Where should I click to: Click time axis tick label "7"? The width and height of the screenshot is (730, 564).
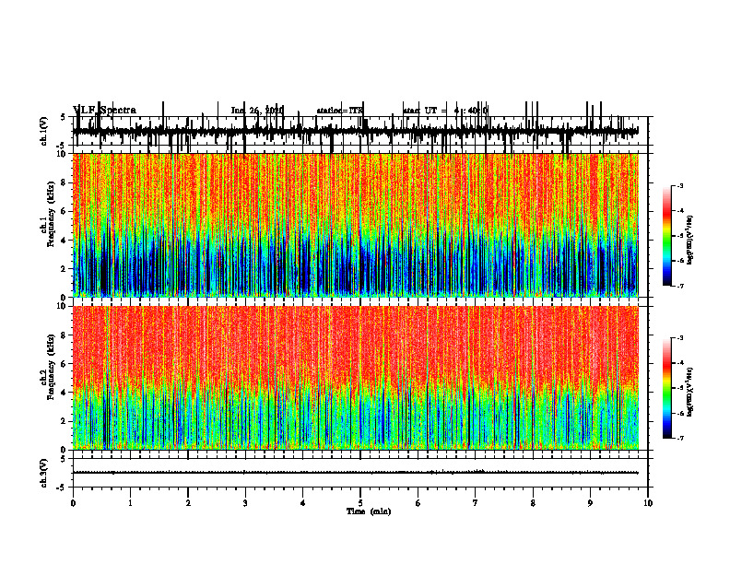476,503
